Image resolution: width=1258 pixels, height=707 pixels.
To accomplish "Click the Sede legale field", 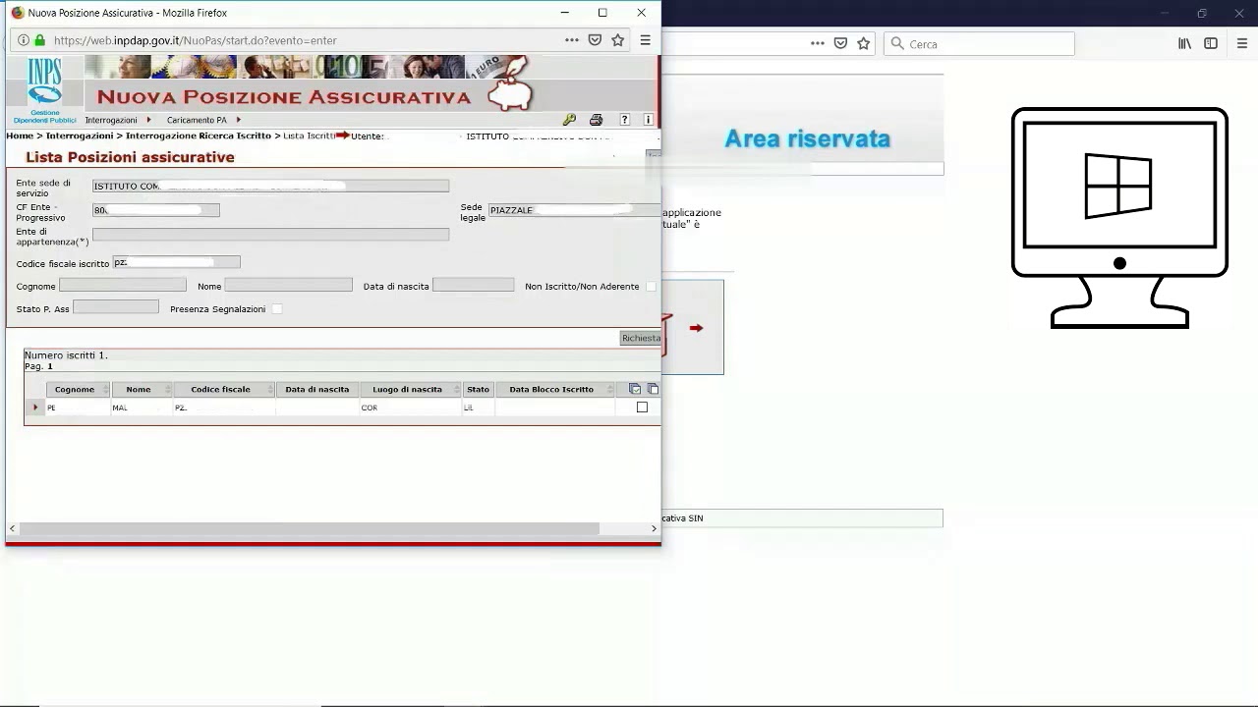I will [x=574, y=210].
